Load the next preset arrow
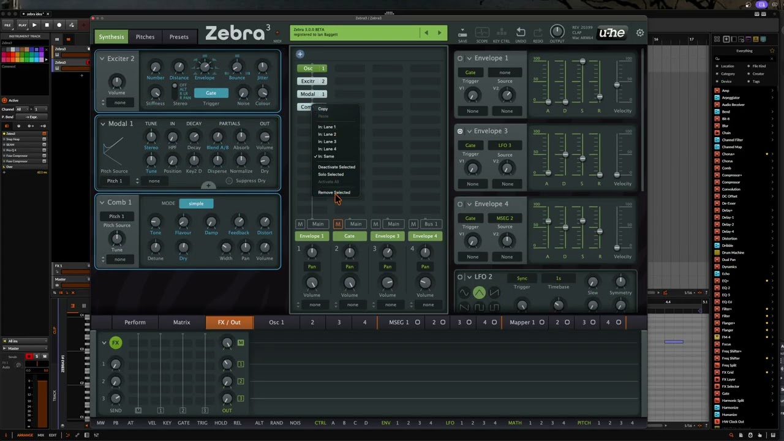Viewport: 784px width, 441px height. 439,32
